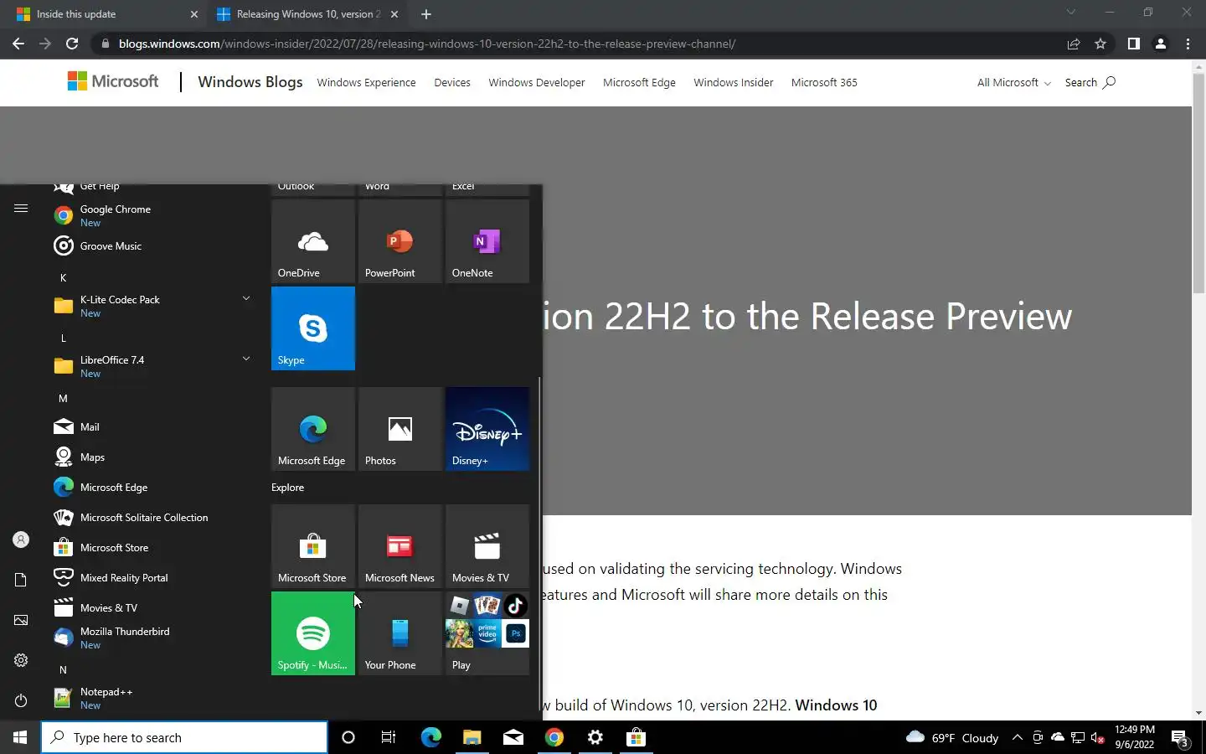
Task: Launch Google Chrome from the app list
Action: pyautogui.click(x=153, y=215)
